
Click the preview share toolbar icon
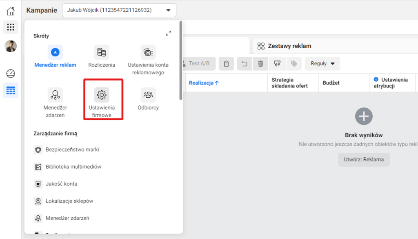click(x=277, y=63)
